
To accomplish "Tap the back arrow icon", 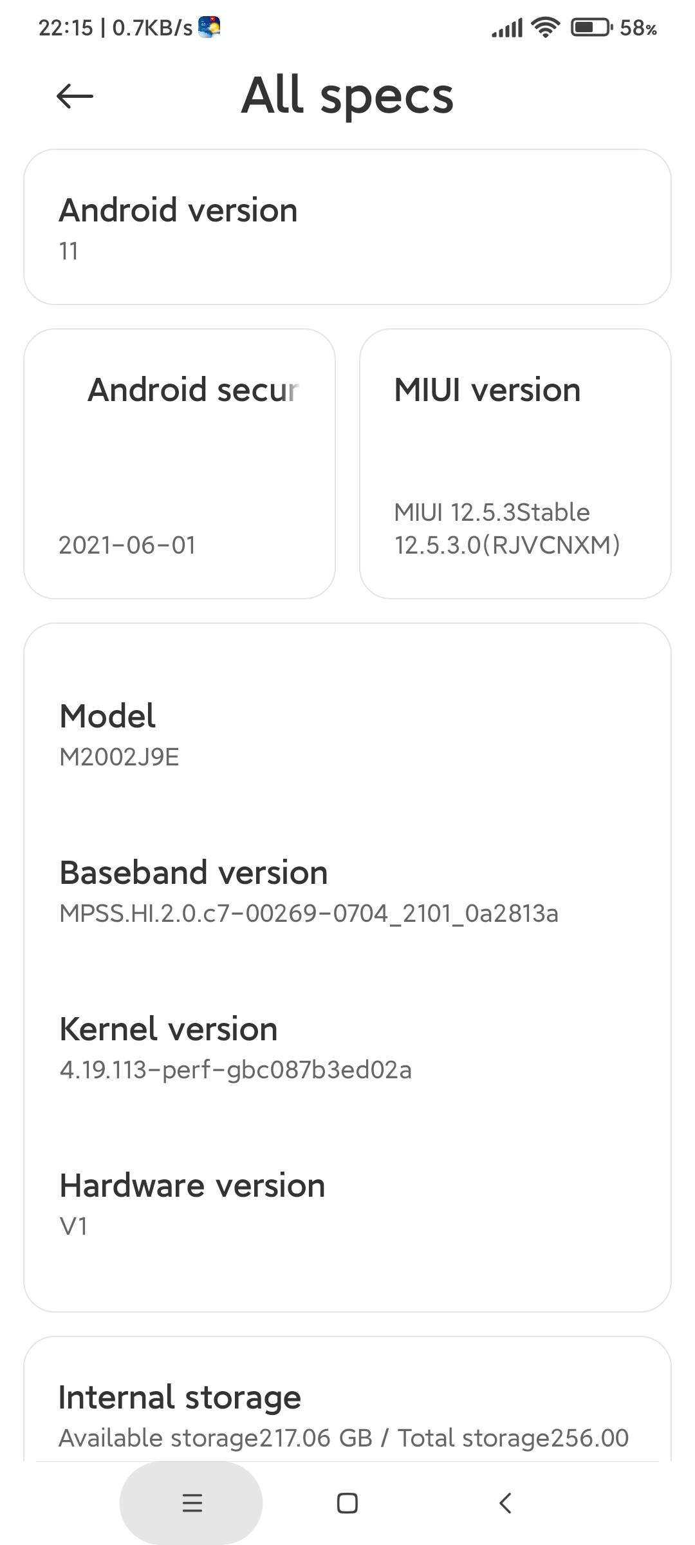I will (75, 97).
